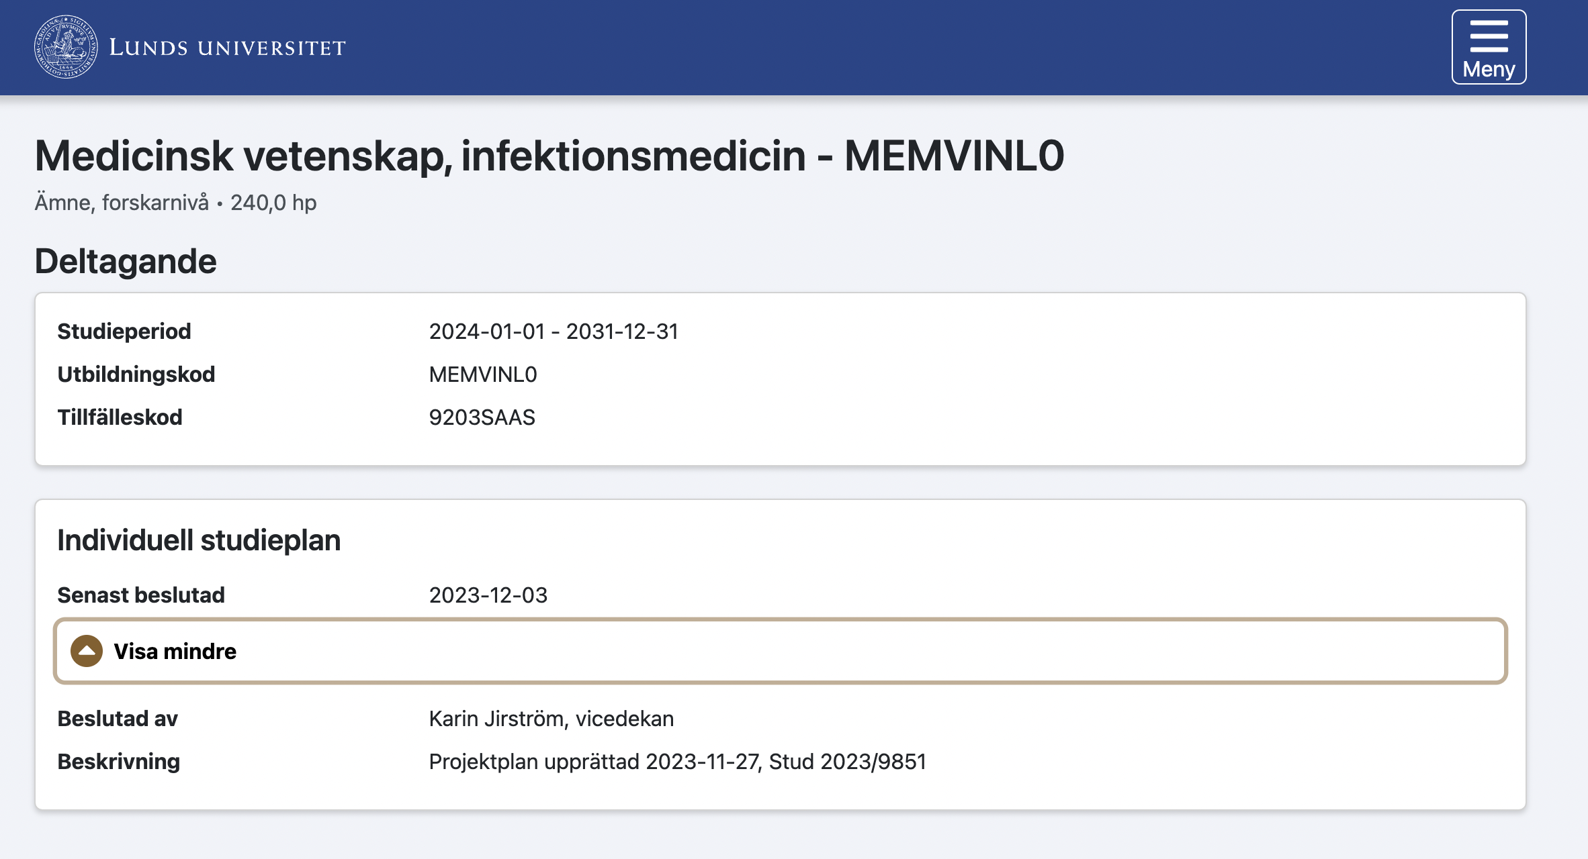
Task: Click the Lunds Universitet wordmark text
Action: pos(227,48)
